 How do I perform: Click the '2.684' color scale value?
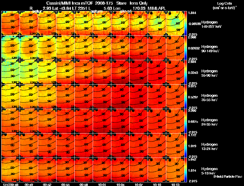pyautogui.click(x=192, y=62)
